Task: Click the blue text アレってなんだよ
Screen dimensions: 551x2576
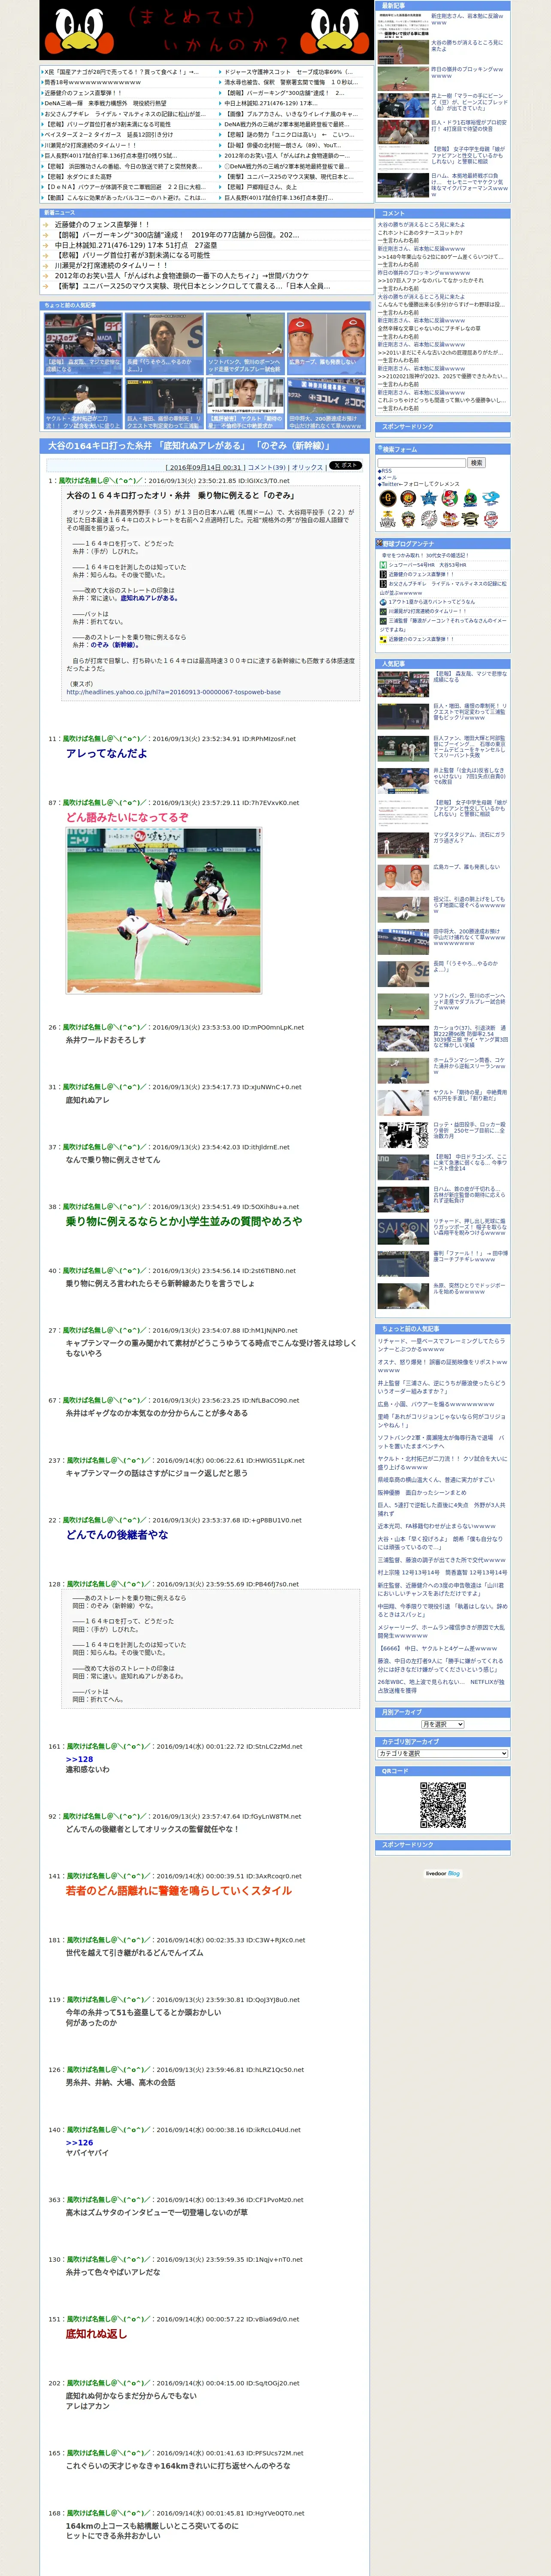Action: tap(106, 753)
